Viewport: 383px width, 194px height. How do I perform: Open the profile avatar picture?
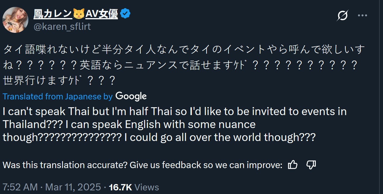(x=15, y=20)
